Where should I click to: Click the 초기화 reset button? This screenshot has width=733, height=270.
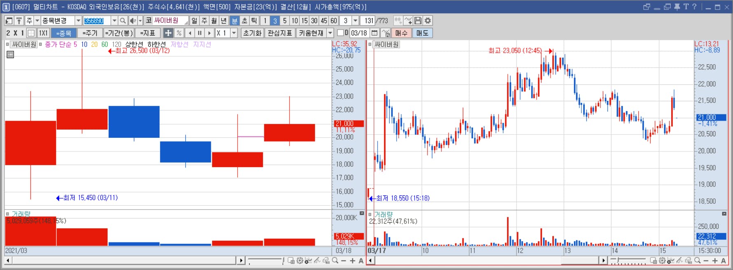tap(252, 33)
